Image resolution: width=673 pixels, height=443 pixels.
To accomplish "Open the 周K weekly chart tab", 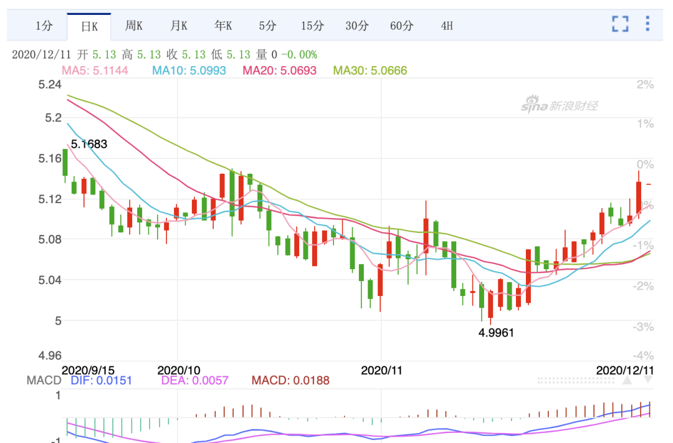I will (134, 26).
